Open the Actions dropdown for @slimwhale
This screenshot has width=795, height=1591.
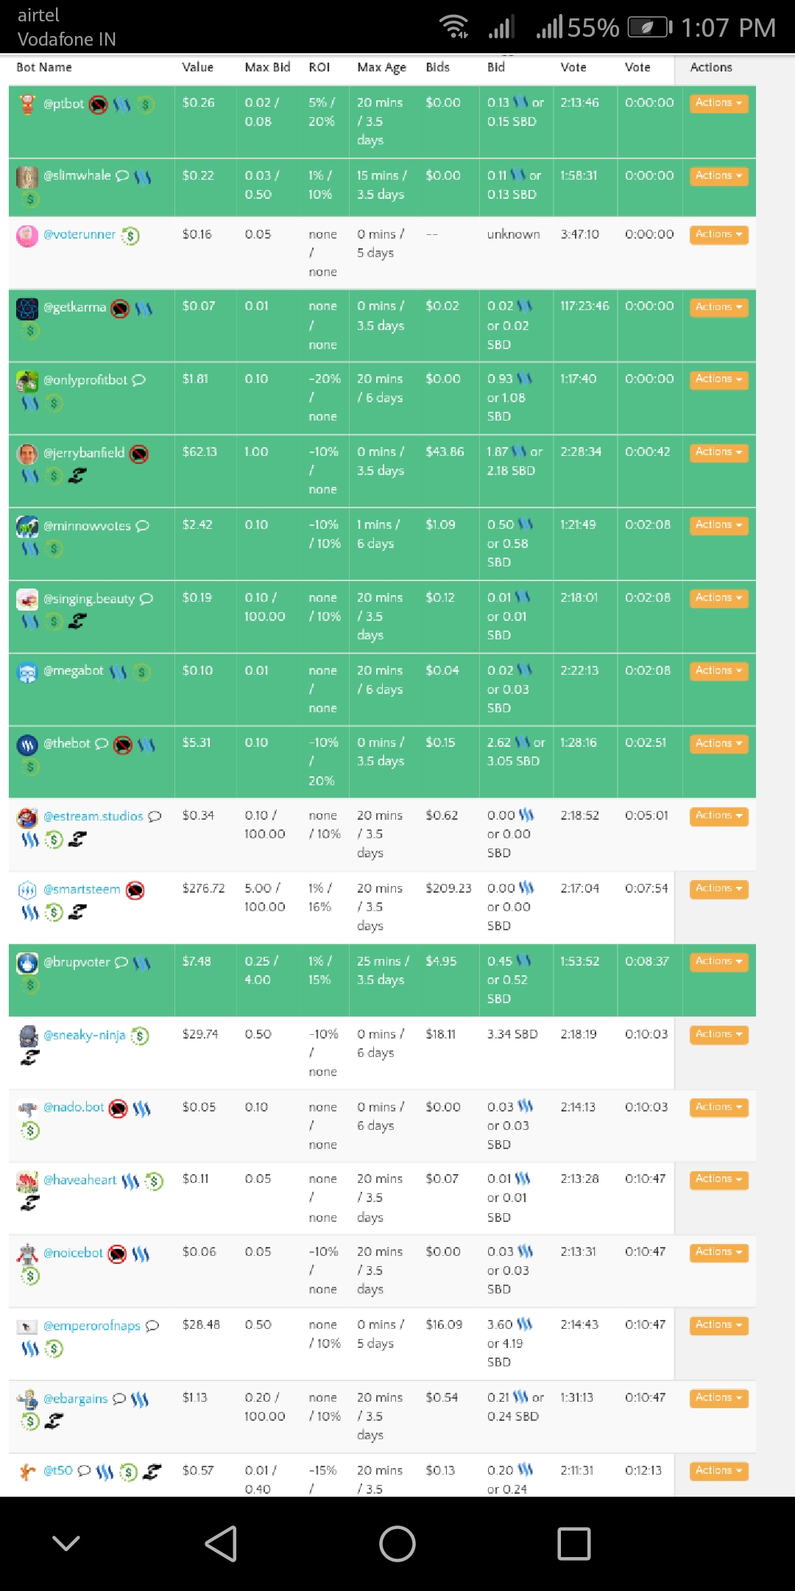point(718,176)
